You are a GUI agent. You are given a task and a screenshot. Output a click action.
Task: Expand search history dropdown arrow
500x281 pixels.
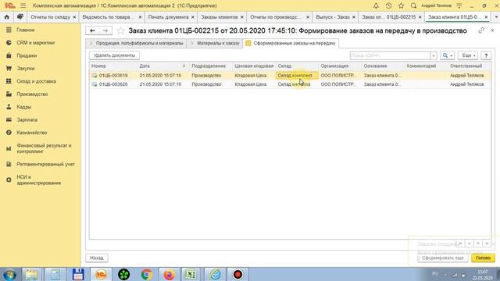point(434,55)
